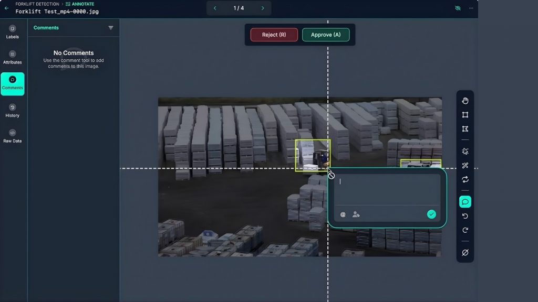Go to the next image with right chevron
538x302 pixels.
[263, 8]
